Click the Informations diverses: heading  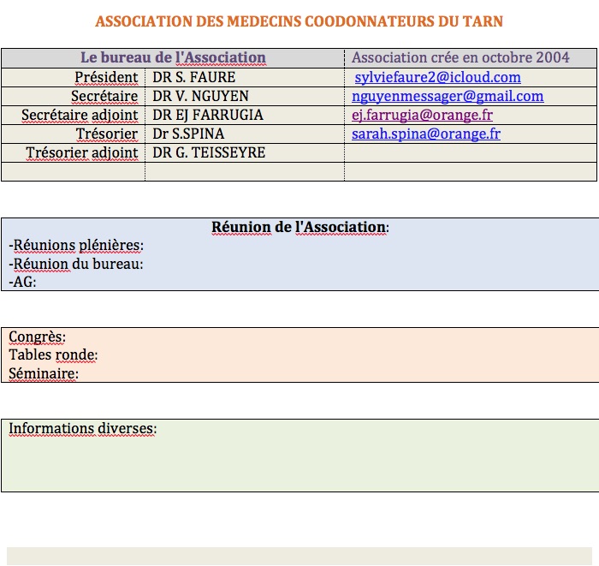(x=82, y=429)
